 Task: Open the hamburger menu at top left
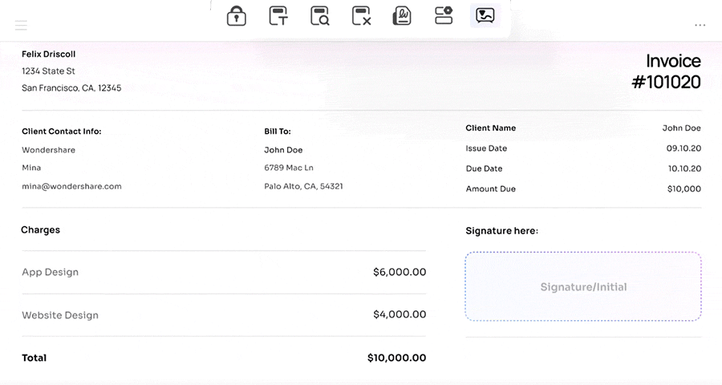21,25
